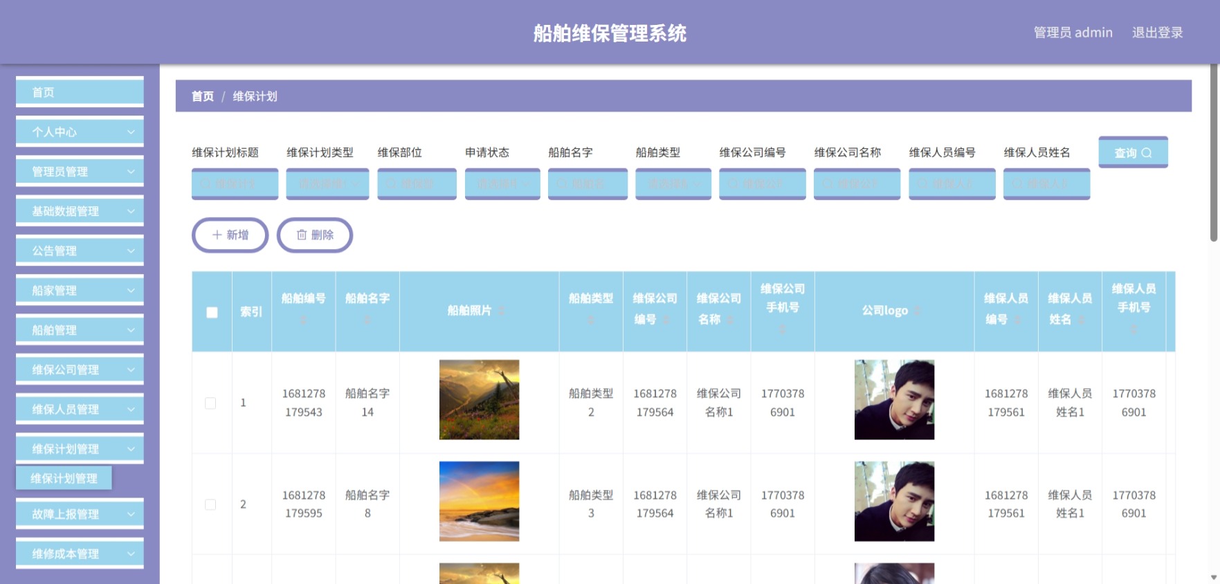This screenshot has width=1220, height=584.
Task: Click the 维保公司名称 filter input
Action: point(857,184)
